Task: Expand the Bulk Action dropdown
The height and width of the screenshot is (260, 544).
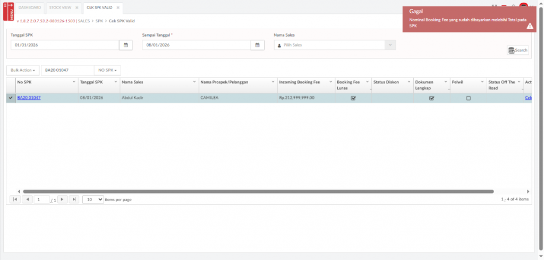Action: [x=23, y=70]
